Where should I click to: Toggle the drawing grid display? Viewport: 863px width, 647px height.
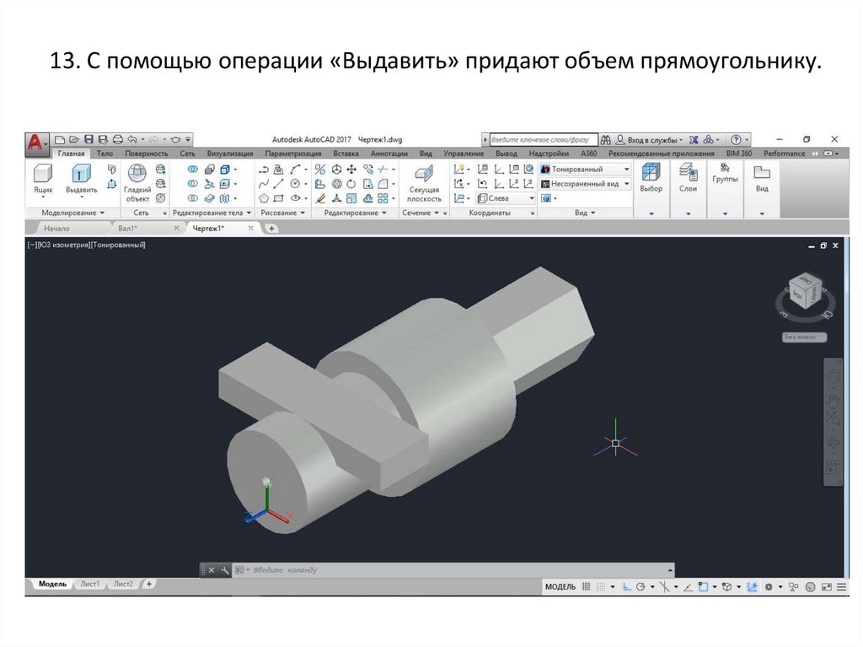pos(587,587)
